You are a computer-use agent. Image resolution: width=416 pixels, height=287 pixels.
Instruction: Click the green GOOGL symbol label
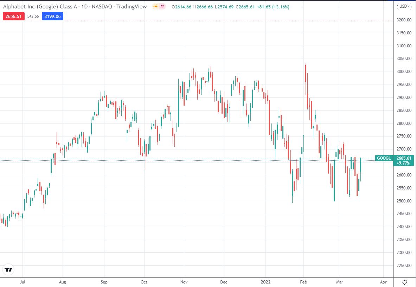pyautogui.click(x=384, y=158)
